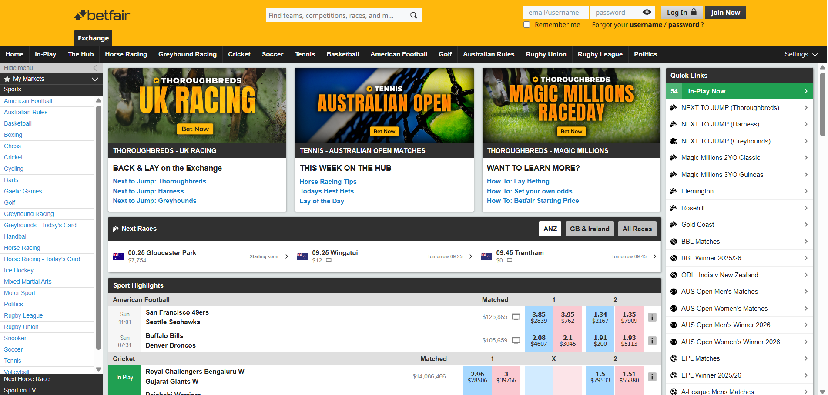The height and width of the screenshot is (395, 828).
Task: Click horse icon for NEXT TO JUMP Harness
Action: [674, 124]
